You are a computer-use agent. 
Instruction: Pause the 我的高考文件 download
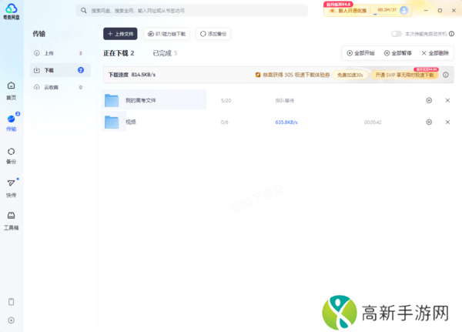pyautogui.click(x=429, y=100)
